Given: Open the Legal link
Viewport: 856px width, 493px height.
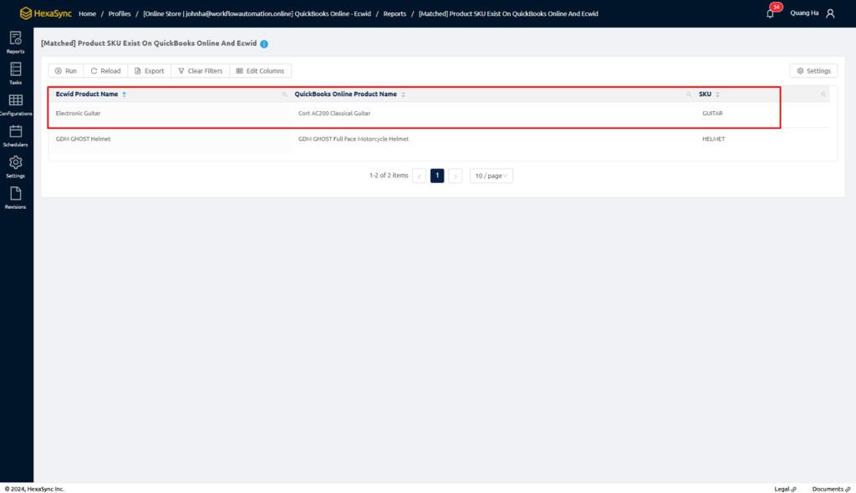Looking at the screenshot, I should (x=785, y=489).
